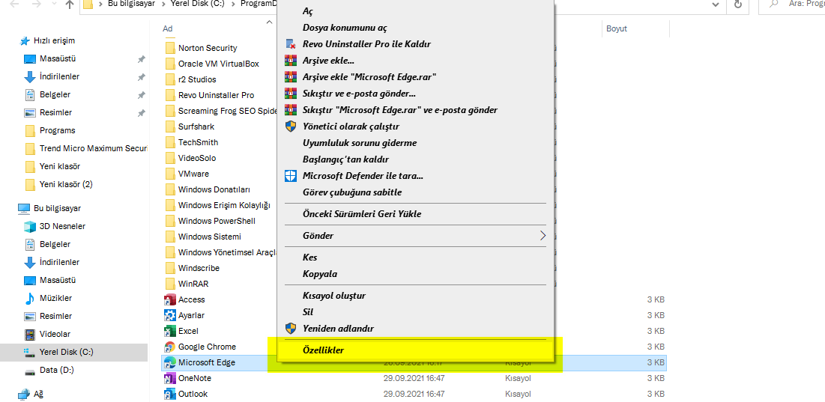Screen dimensions: 825x402
Task: Choose Kısayol oluştur menu entry
Action: [334, 296]
